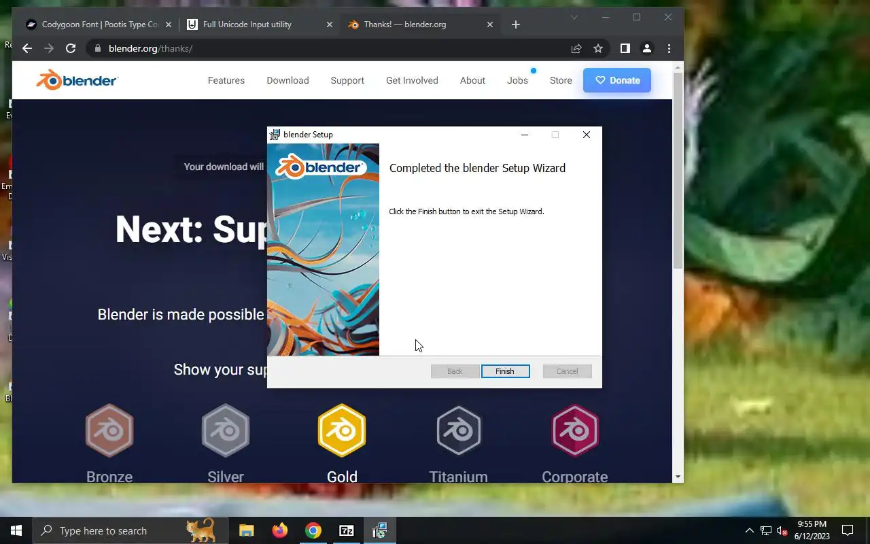Select the Titanium membership badge
The width and height of the screenshot is (870, 544).
point(458,430)
